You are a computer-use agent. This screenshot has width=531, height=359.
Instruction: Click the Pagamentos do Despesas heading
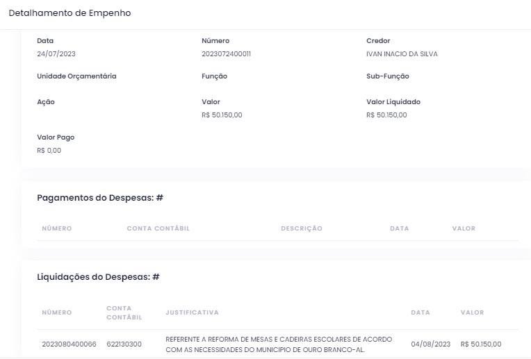(x=100, y=198)
